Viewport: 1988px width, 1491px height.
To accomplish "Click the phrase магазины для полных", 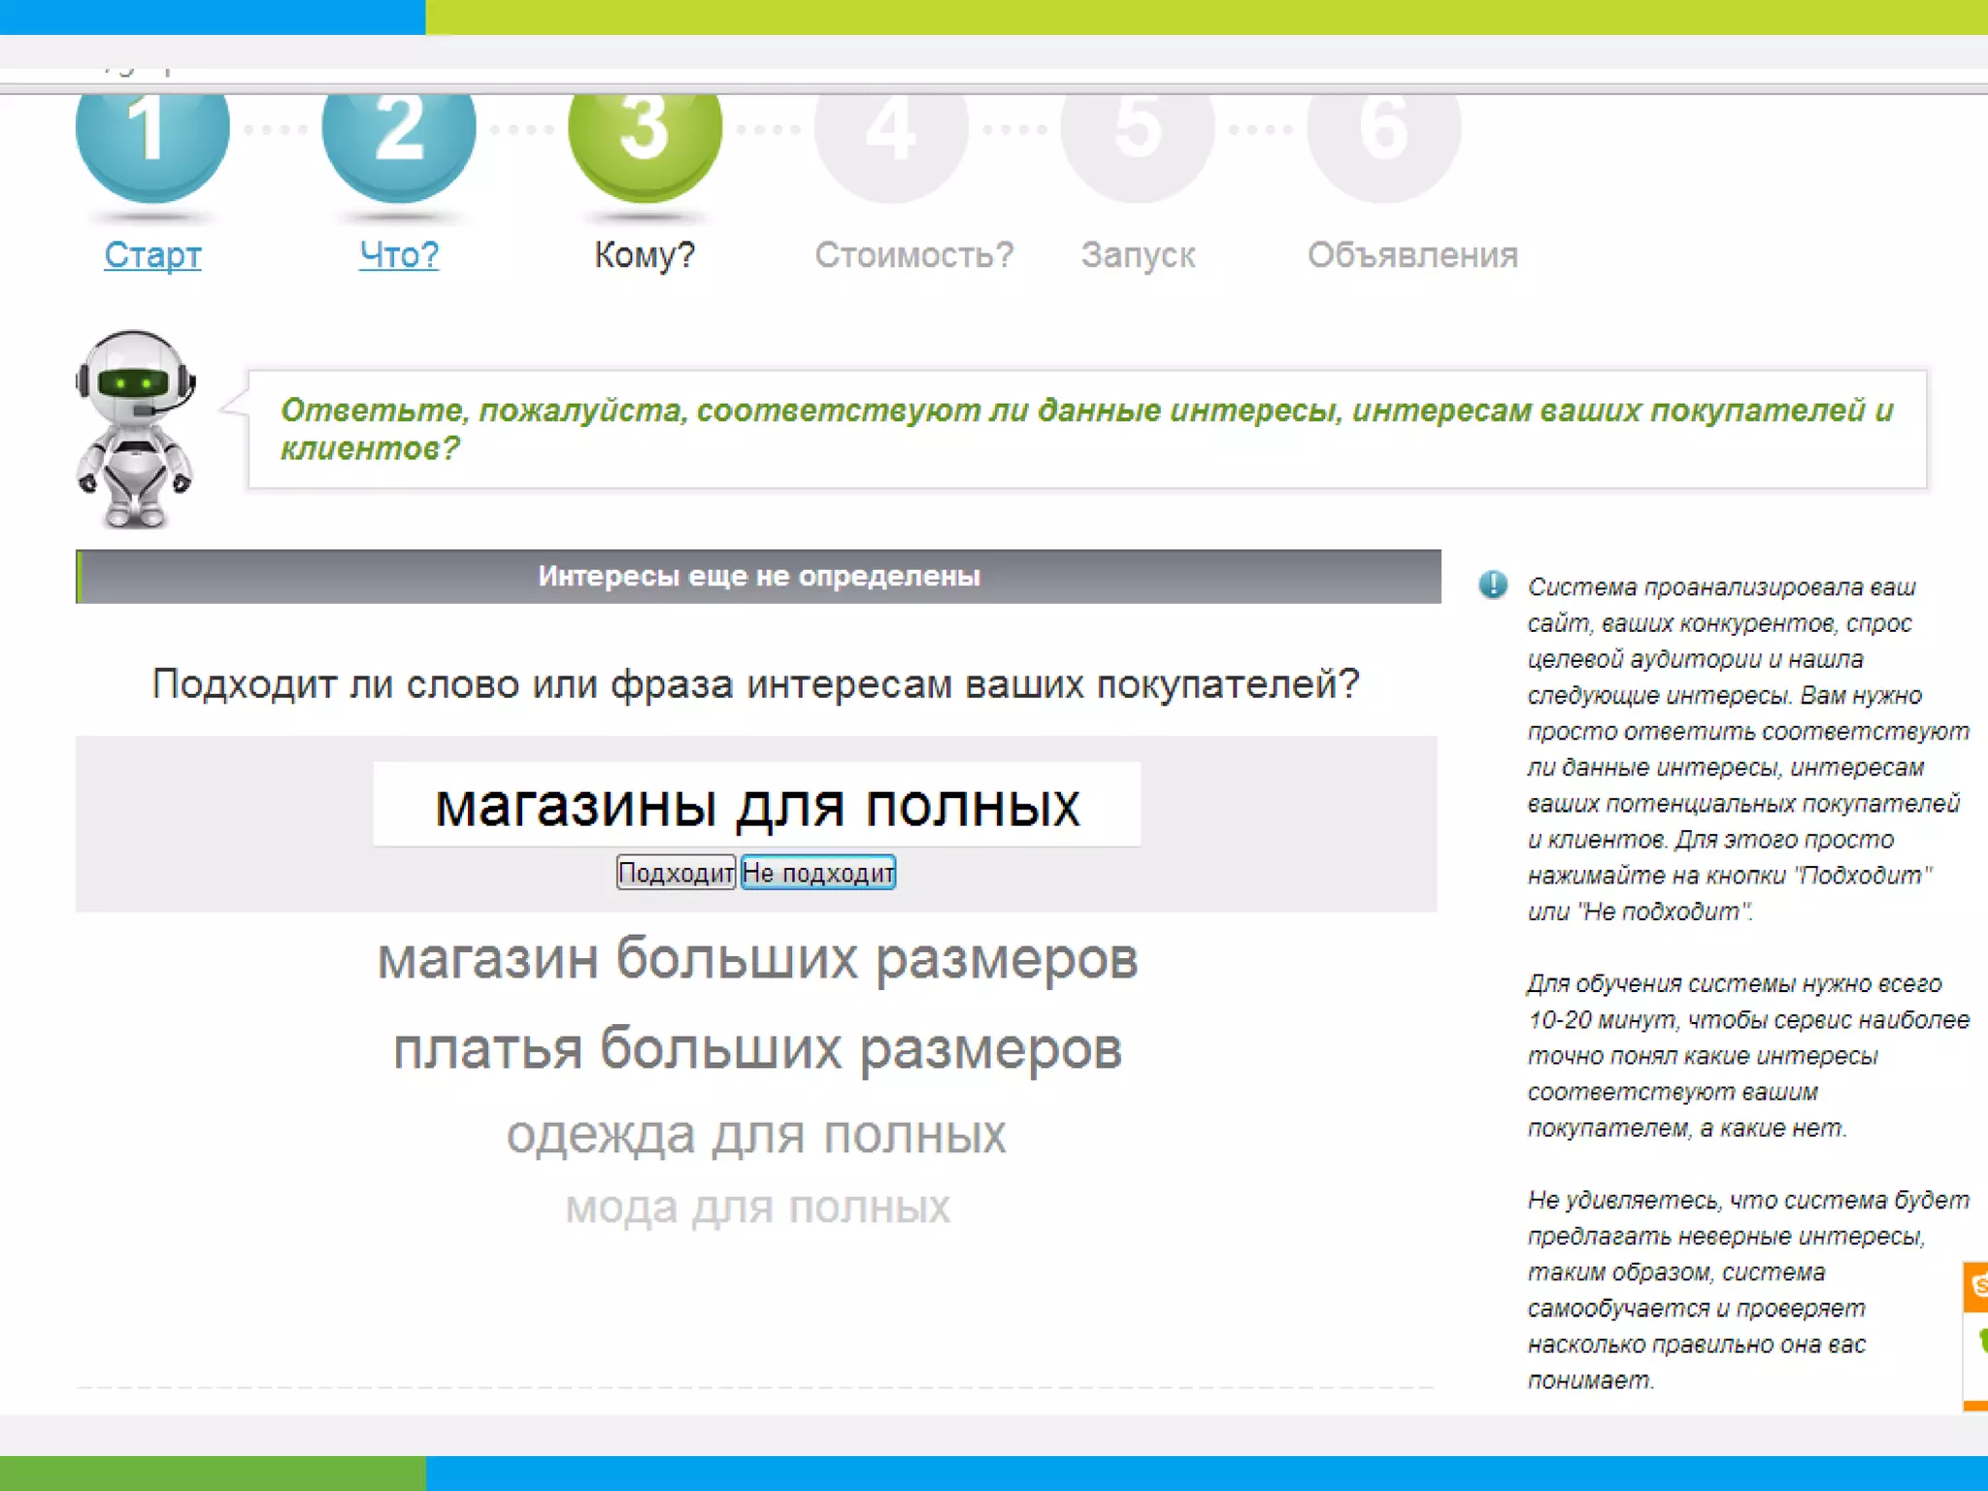I will (756, 806).
